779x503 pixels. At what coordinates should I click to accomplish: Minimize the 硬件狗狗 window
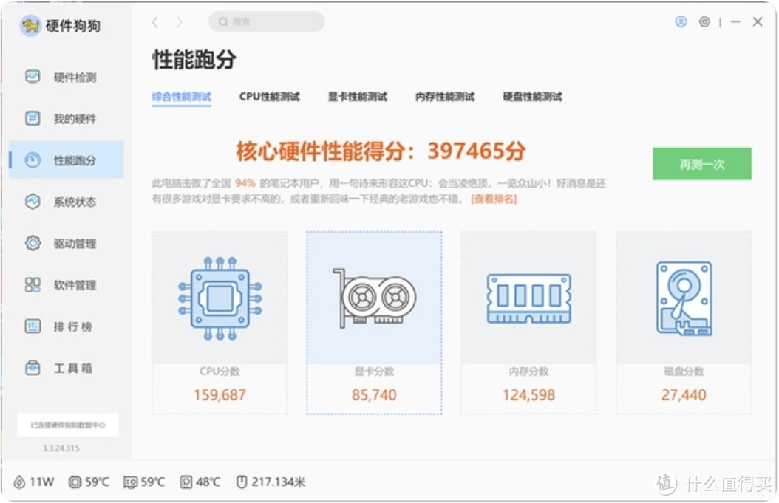(x=736, y=22)
